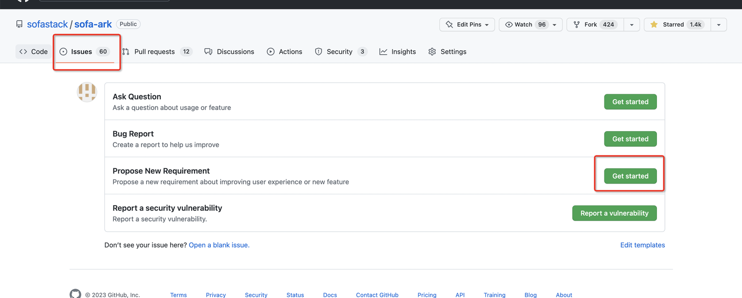
Task: Click Report a vulnerability button
Action: click(614, 213)
